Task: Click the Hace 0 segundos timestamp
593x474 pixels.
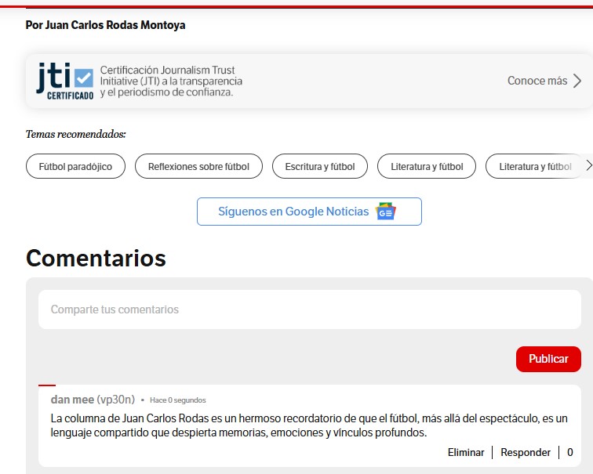Action: click(178, 400)
